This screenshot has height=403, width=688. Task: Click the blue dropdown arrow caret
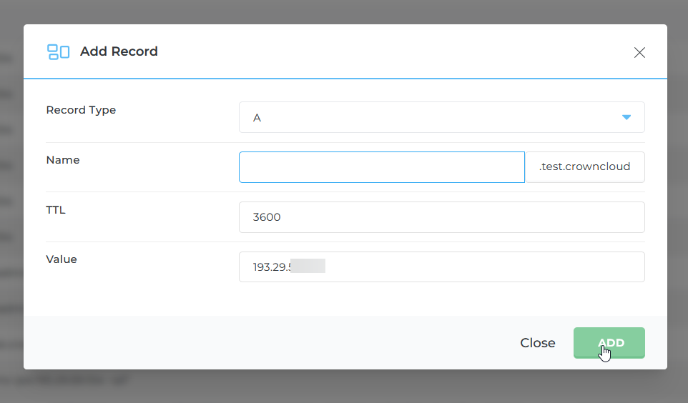626,117
